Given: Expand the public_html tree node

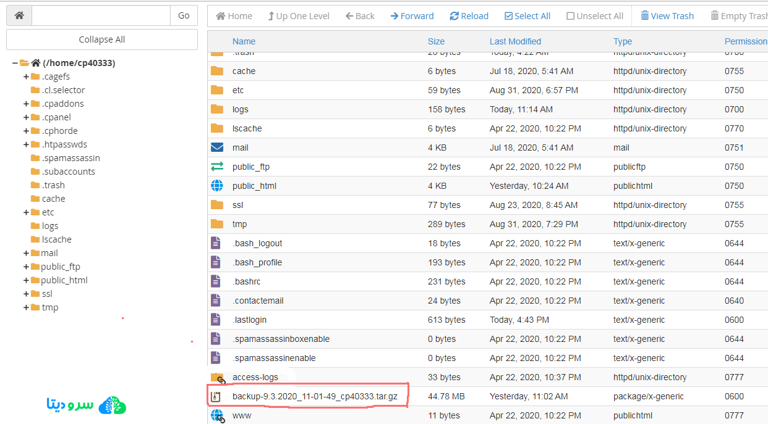Looking at the screenshot, I should [26, 280].
